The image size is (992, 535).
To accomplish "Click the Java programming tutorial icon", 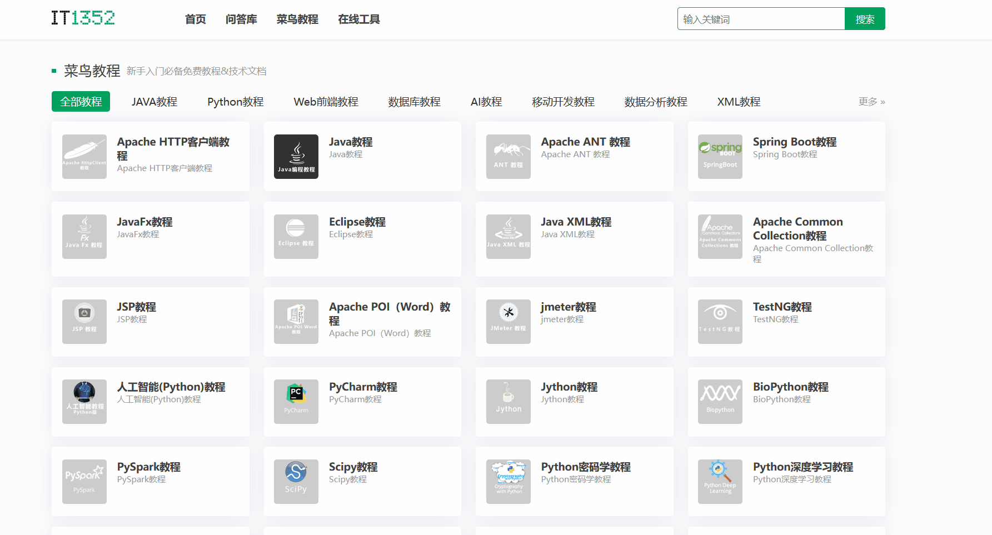I will (296, 157).
